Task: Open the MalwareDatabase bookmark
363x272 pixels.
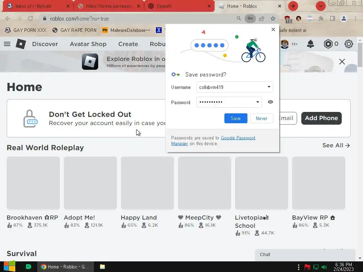Action: (x=126, y=30)
